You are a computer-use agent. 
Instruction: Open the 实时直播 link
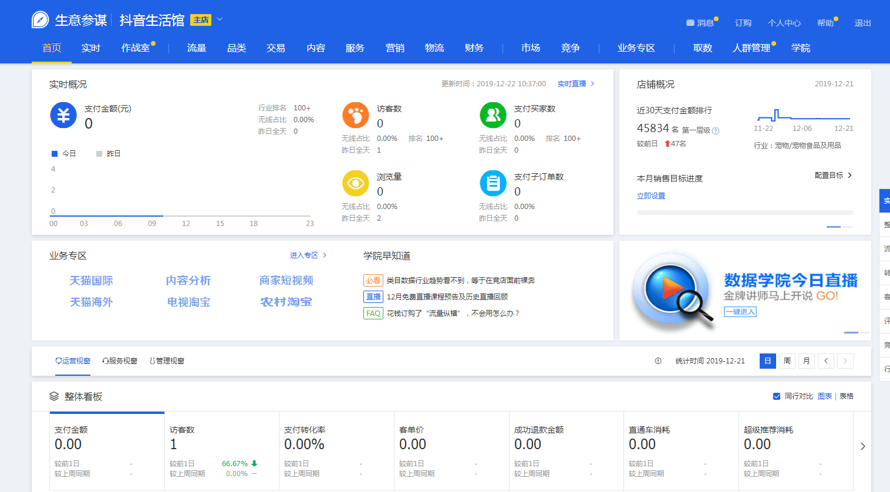pyautogui.click(x=572, y=84)
